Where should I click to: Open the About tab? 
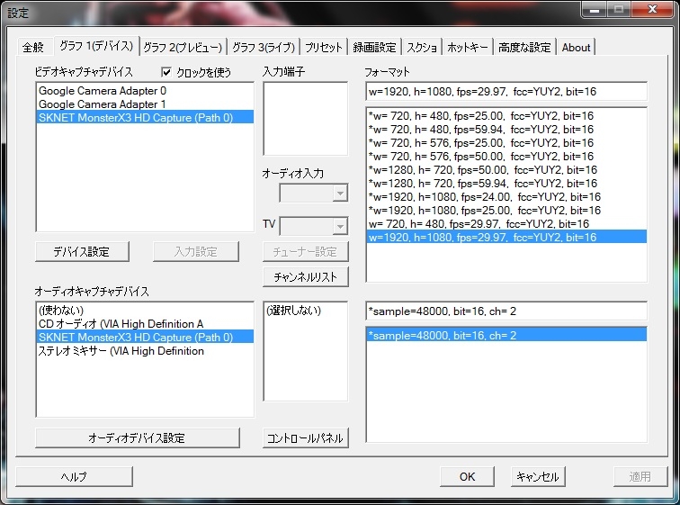coord(576,47)
